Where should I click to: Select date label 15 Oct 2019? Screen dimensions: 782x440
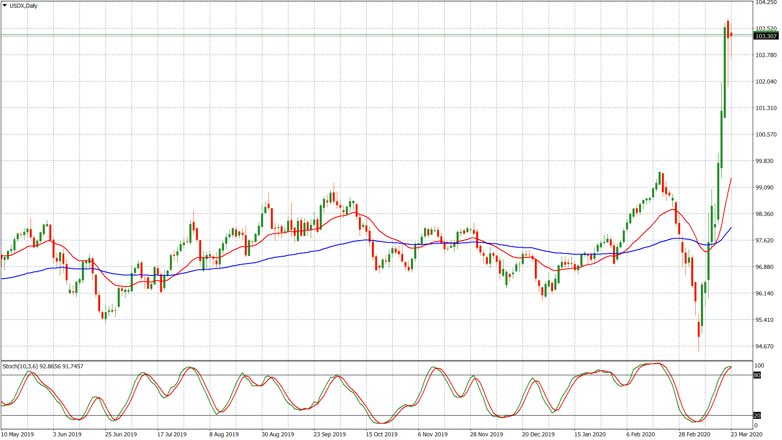point(382,434)
